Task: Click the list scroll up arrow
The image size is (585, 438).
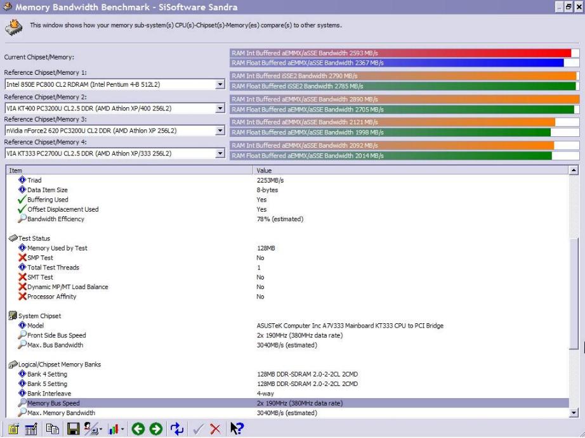Action: point(574,171)
